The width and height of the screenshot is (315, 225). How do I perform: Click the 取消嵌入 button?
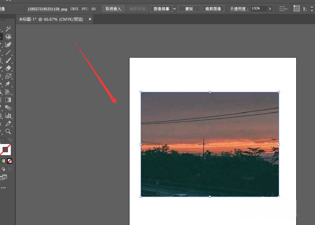click(x=113, y=9)
